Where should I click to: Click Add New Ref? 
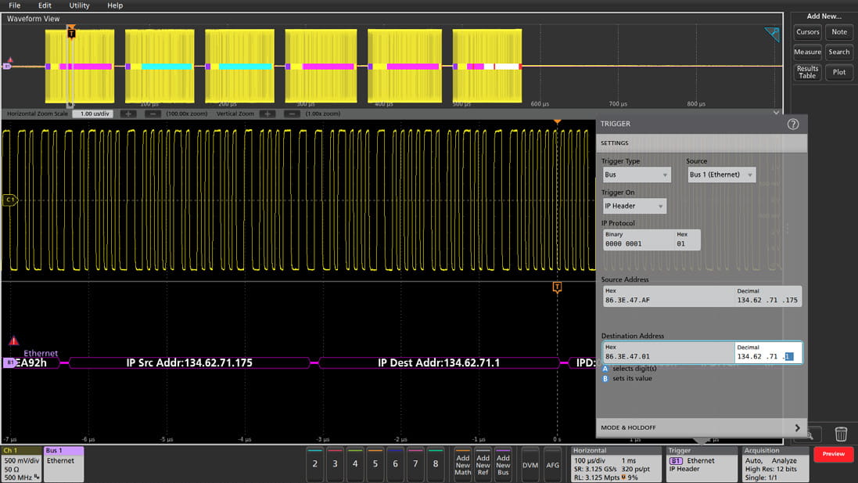(x=483, y=464)
